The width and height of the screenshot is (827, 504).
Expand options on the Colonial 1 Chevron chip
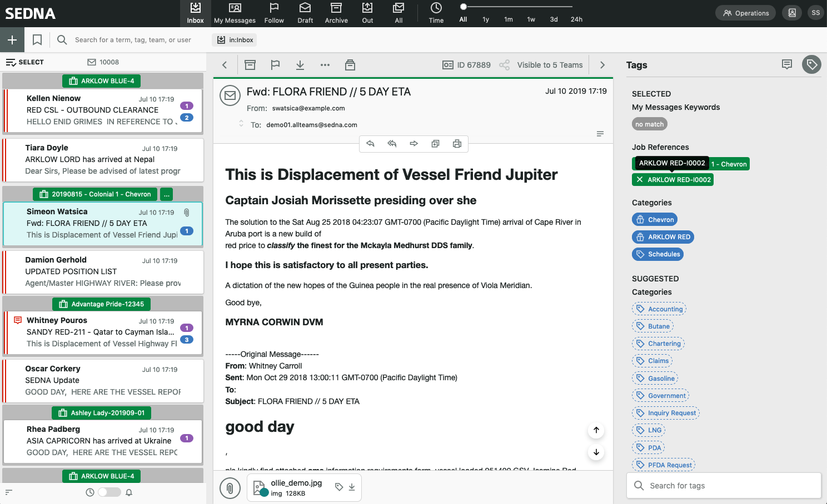(x=166, y=194)
